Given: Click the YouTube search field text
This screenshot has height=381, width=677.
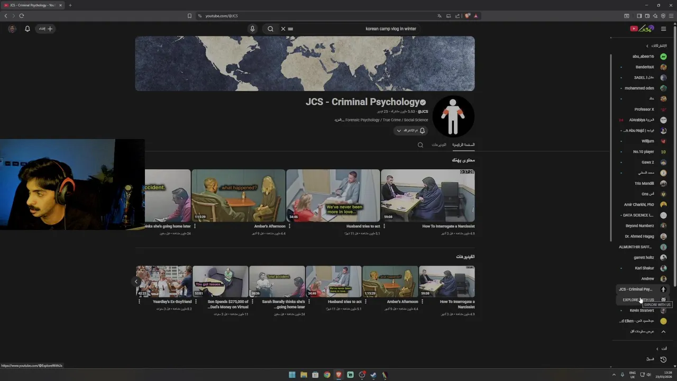Looking at the screenshot, I should (391, 29).
